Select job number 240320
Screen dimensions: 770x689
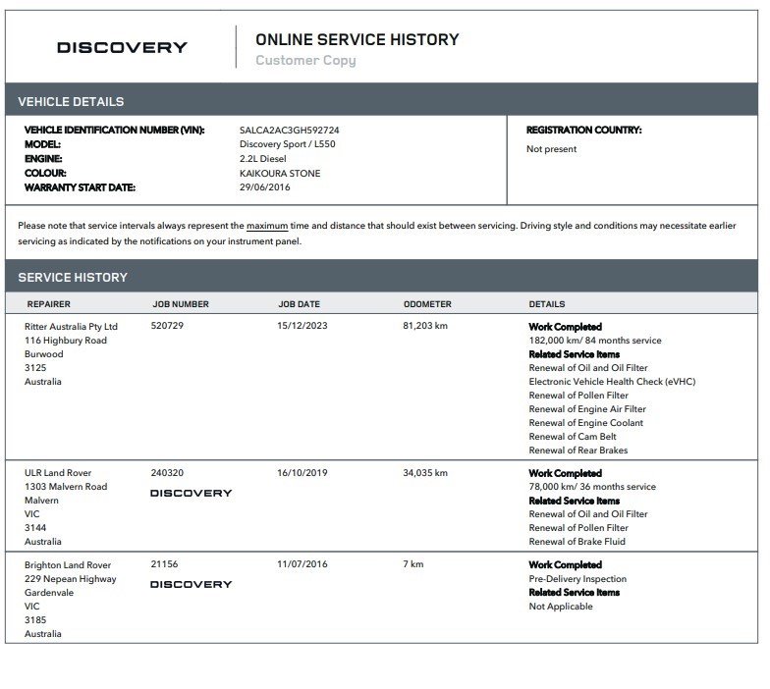click(x=167, y=473)
